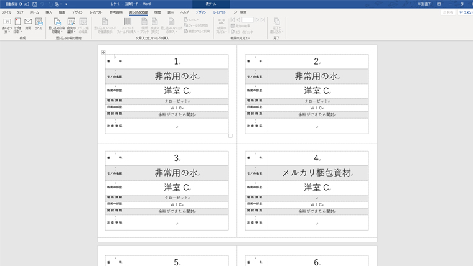The width and height of the screenshot is (473, 266).
Task: Expand 差し込み印刷の開始 dropdown
Action: (x=57, y=25)
